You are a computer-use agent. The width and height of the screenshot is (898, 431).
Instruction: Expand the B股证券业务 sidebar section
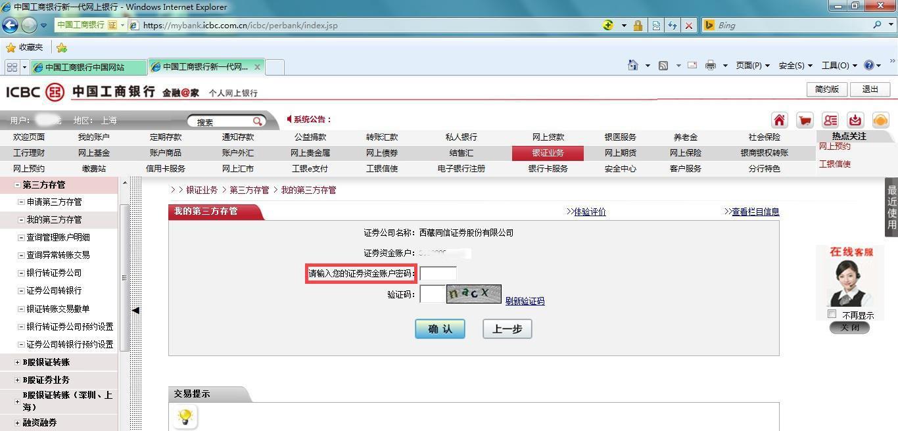click(17, 380)
